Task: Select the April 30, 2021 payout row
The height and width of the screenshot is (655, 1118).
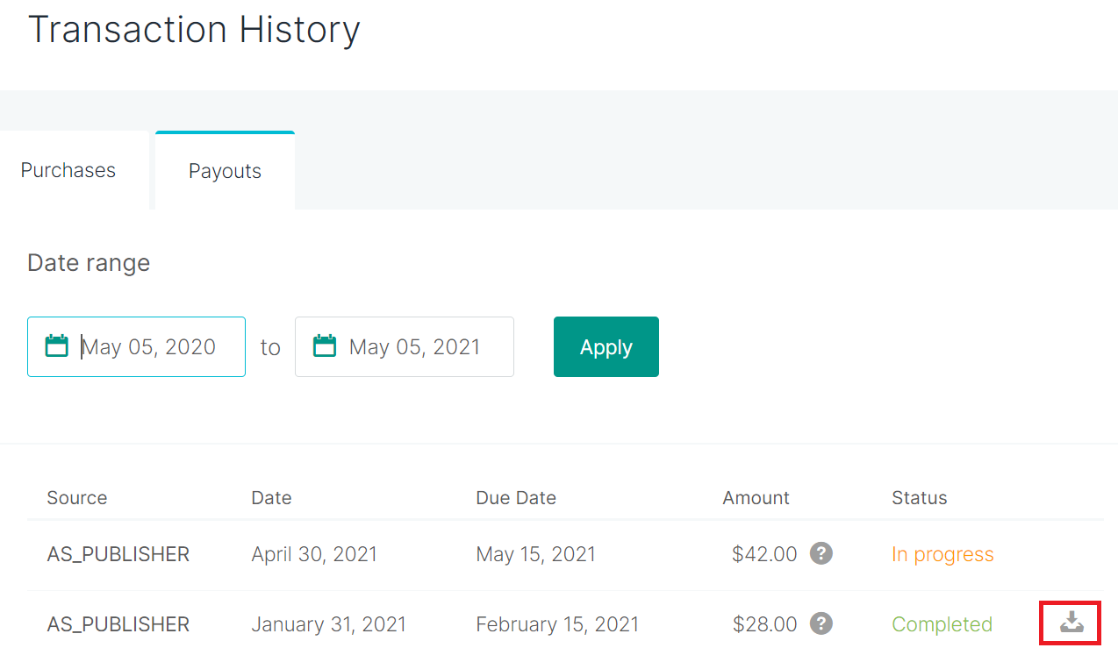Action: tap(565, 554)
